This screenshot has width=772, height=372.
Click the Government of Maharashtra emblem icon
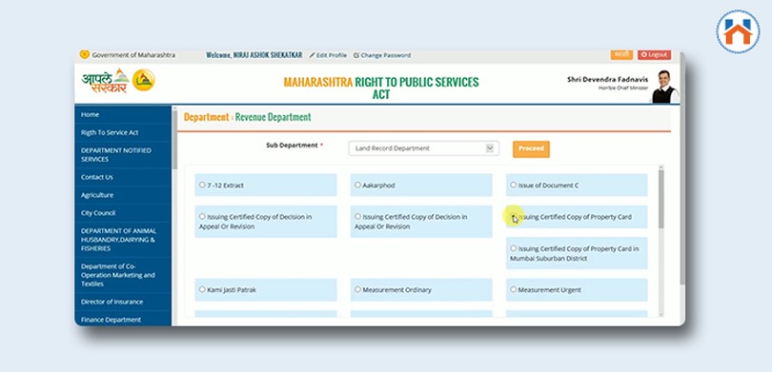click(85, 54)
